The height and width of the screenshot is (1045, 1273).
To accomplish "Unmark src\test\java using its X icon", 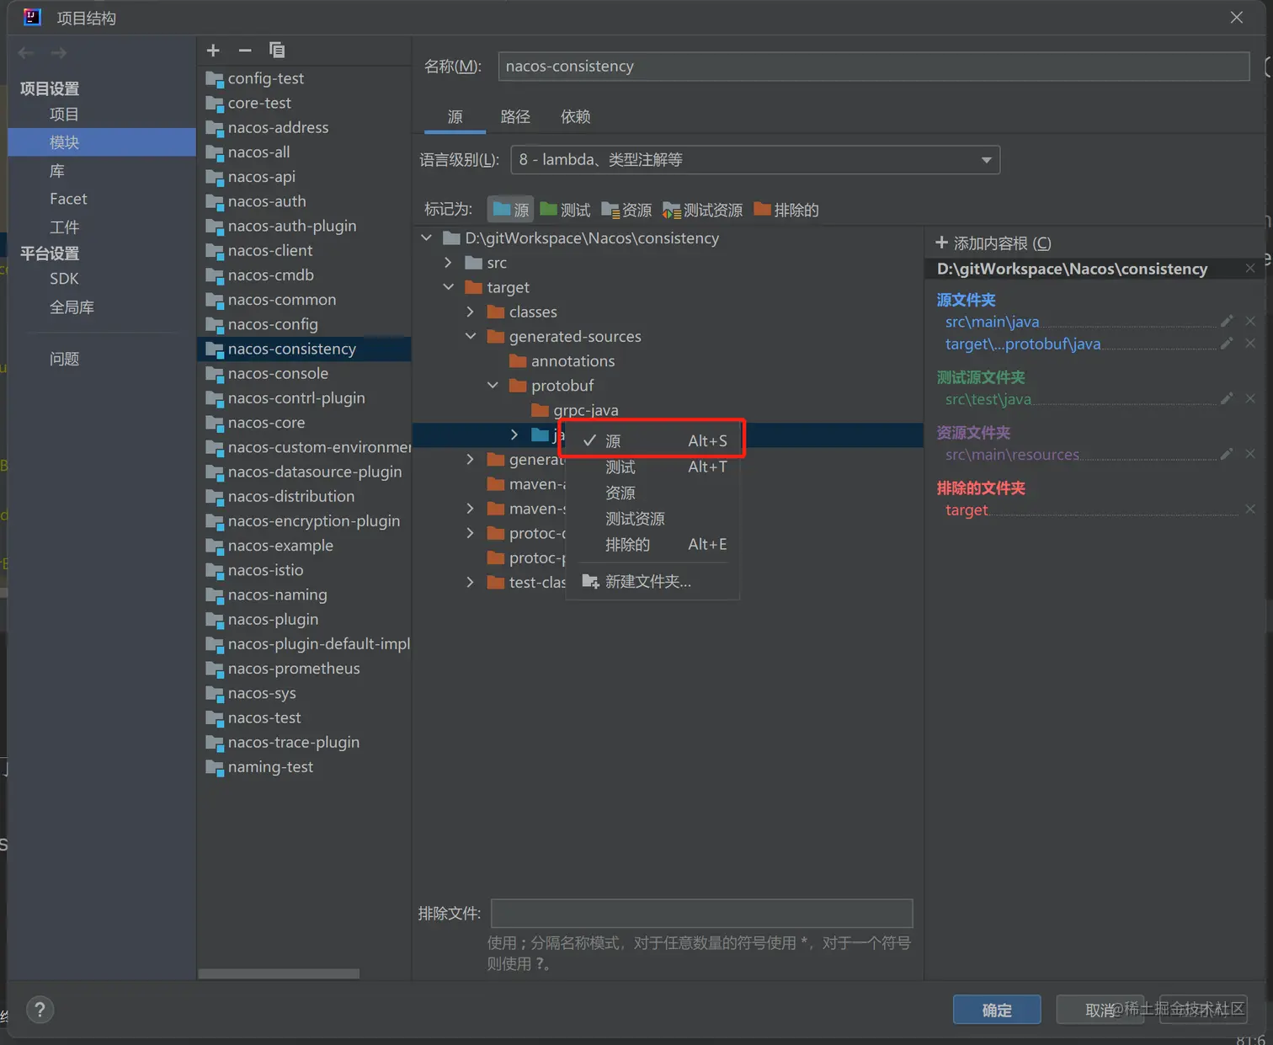I will click(1250, 399).
